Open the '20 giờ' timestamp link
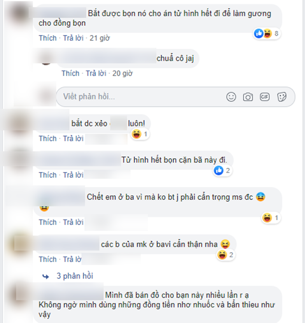The image size is (305, 323). click(x=122, y=73)
